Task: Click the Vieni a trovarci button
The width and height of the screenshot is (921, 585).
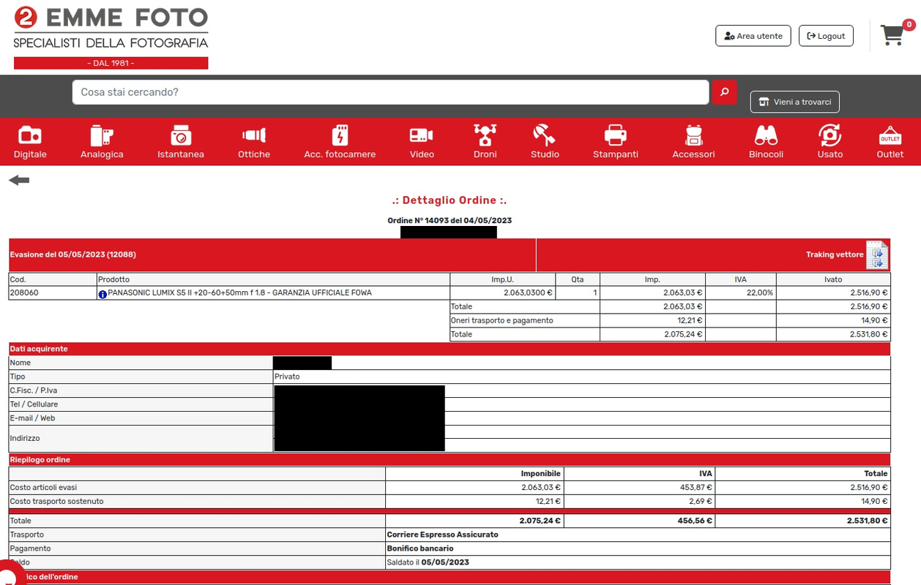Action: (x=794, y=102)
